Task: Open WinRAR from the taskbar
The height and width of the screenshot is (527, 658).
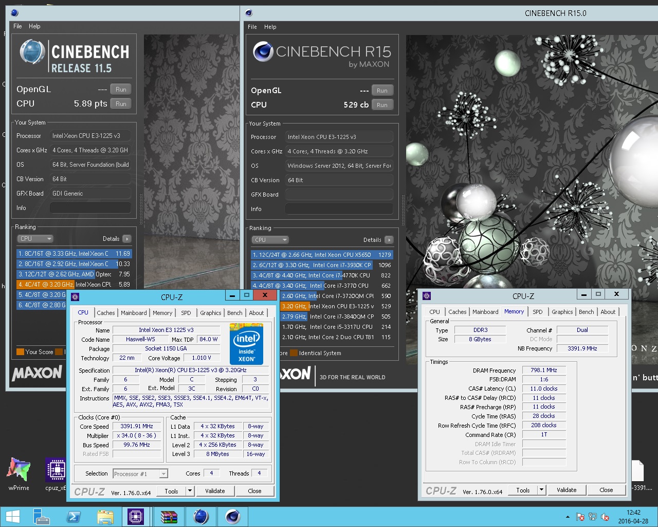Action: 169,516
